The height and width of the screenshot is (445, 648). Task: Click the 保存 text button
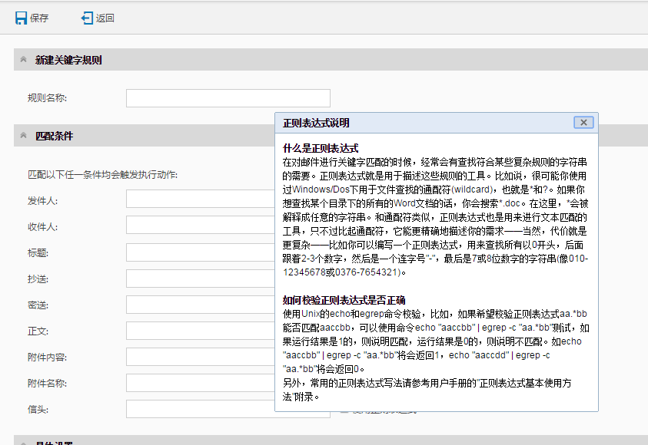pyautogui.click(x=39, y=18)
